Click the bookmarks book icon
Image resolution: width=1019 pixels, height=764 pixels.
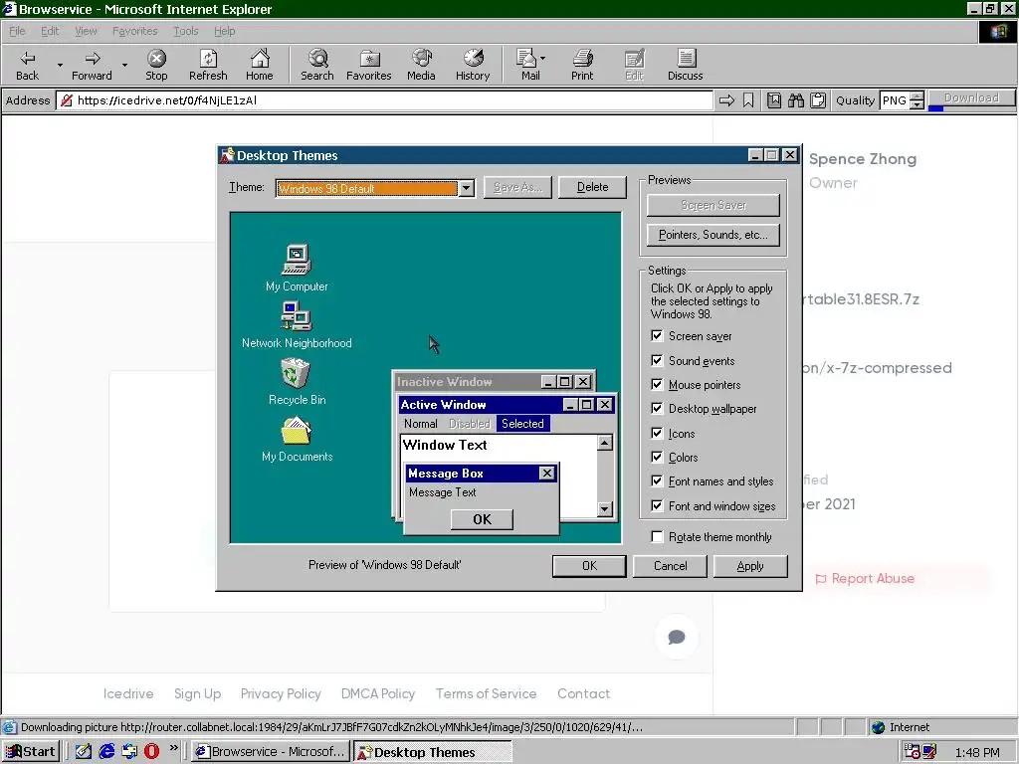pos(774,100)
